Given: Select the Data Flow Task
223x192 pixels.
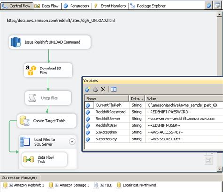Looking at the screenshot, I should tap(44, 160).
